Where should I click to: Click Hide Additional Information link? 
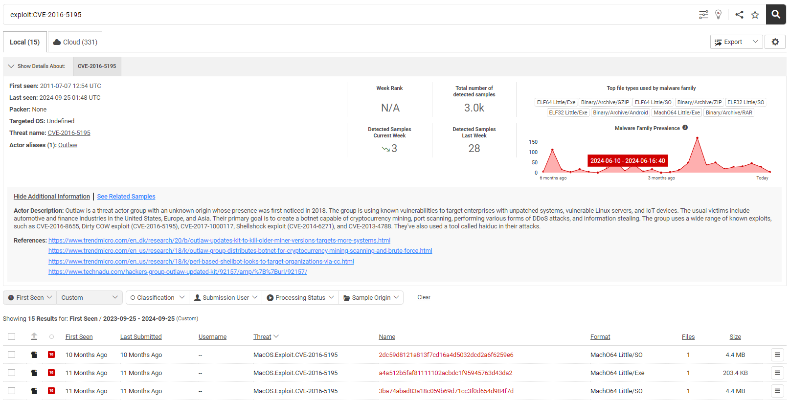(x=52, y=197)
